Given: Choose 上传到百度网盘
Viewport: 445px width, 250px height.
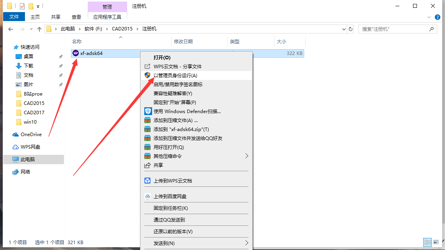Looking at the screenshot, I should tap(197, 196).
